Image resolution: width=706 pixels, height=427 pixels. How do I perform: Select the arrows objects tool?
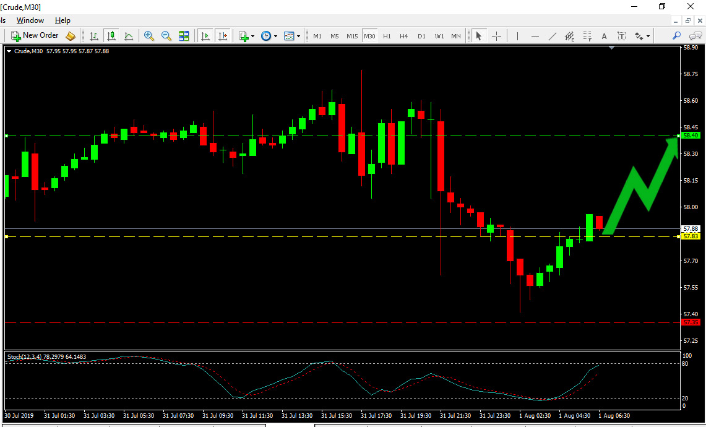point(639,36)
